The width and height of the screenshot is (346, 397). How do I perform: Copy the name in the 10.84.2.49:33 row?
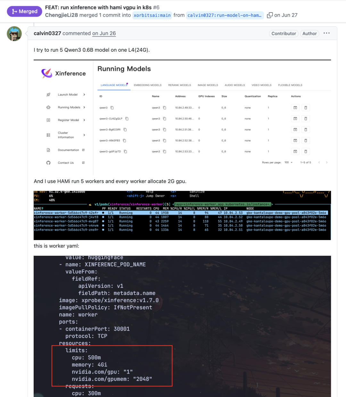click(165, 108)
